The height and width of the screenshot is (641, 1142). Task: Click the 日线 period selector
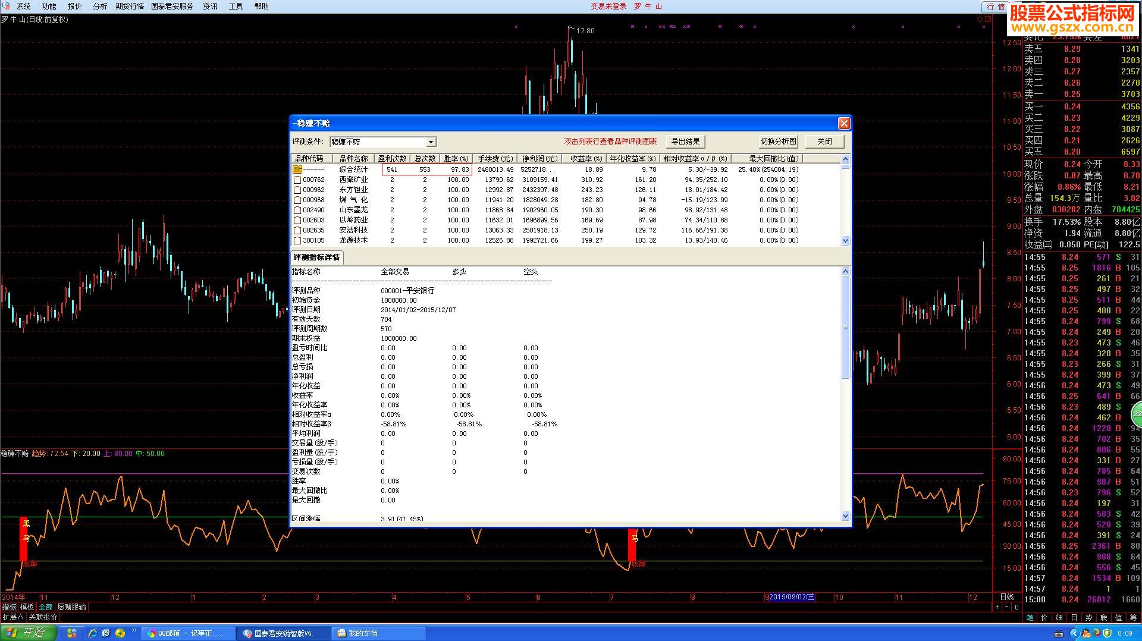pyautogui.click(x=1007, y=597)
